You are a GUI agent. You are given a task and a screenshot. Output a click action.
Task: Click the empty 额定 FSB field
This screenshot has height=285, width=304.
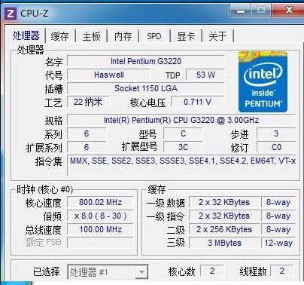click(x=100, y=243)
